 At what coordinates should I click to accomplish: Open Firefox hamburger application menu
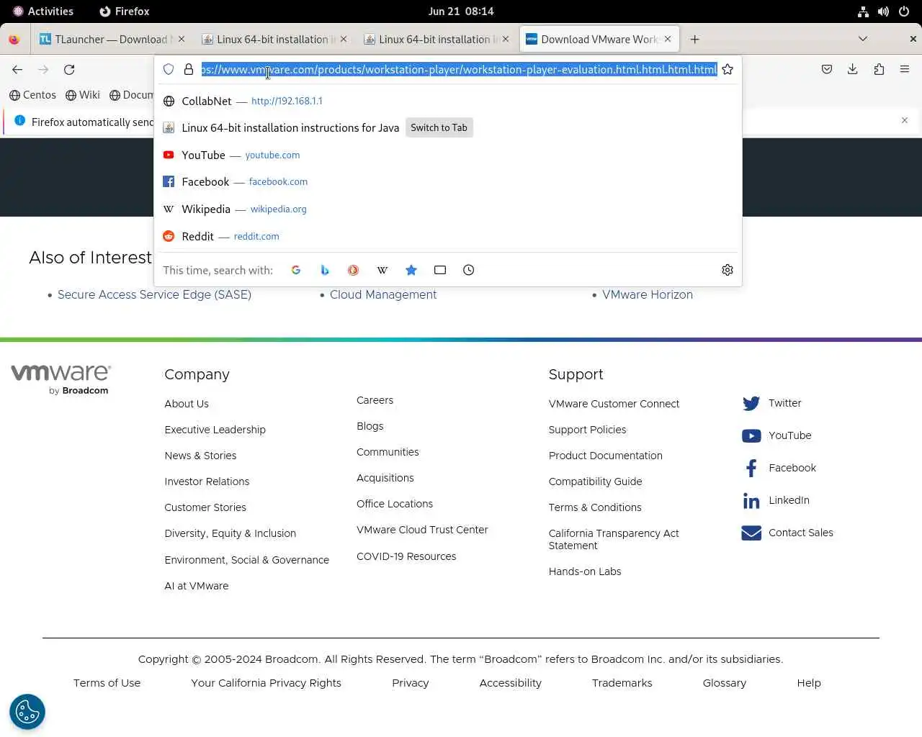point(905,69)
